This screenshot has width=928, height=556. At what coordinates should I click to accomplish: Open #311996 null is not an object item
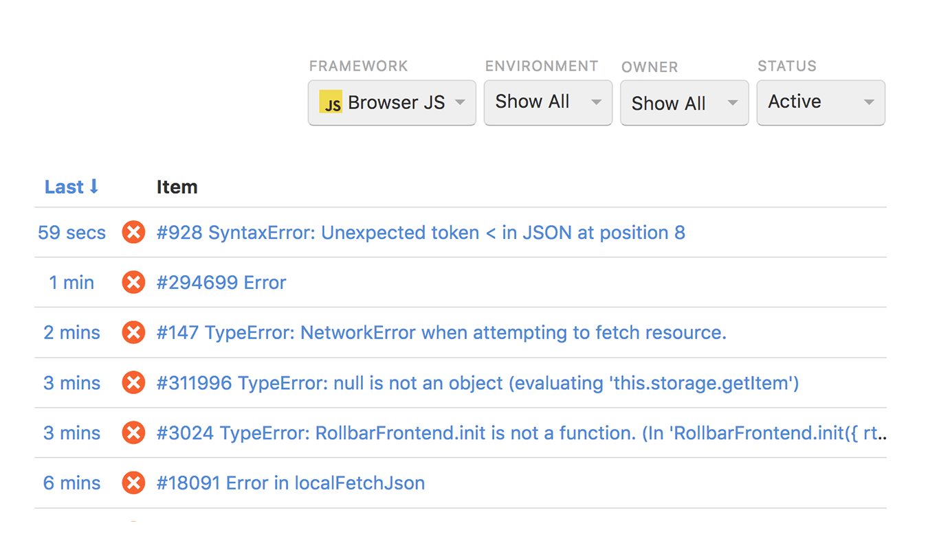pyautogui.click(x=477, y=383)
